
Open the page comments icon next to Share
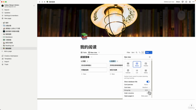click(x=183, y=2)
